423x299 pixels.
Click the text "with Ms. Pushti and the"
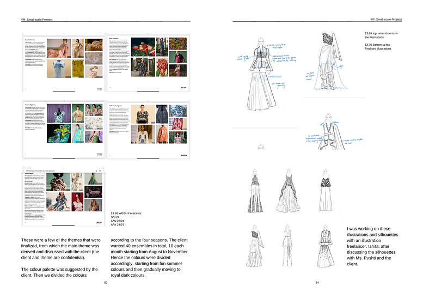369,258
